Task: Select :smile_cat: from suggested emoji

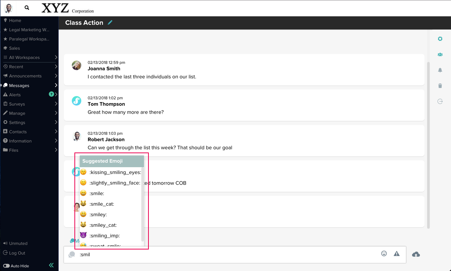Action: (x=102, y=204)
